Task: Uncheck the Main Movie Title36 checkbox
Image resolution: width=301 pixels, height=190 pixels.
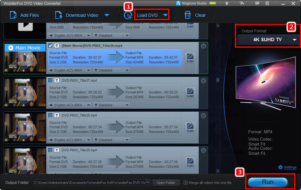Action: [50, 46]
